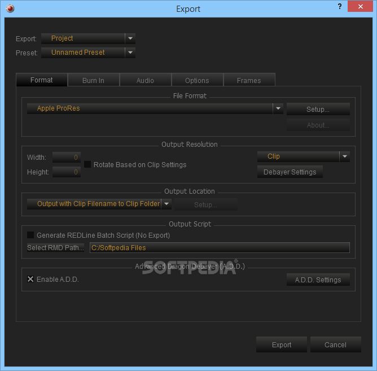Disable the Enable A.D.D. checkbox
The width and height of the screenshot is (377, 371).
coord(30,279)
